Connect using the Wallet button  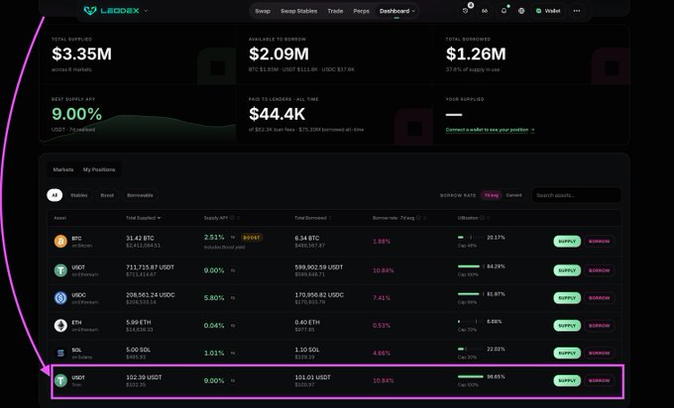(x=548, y=11)
